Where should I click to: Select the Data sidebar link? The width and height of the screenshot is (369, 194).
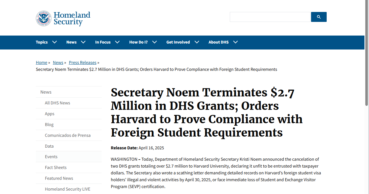(49, 146)
